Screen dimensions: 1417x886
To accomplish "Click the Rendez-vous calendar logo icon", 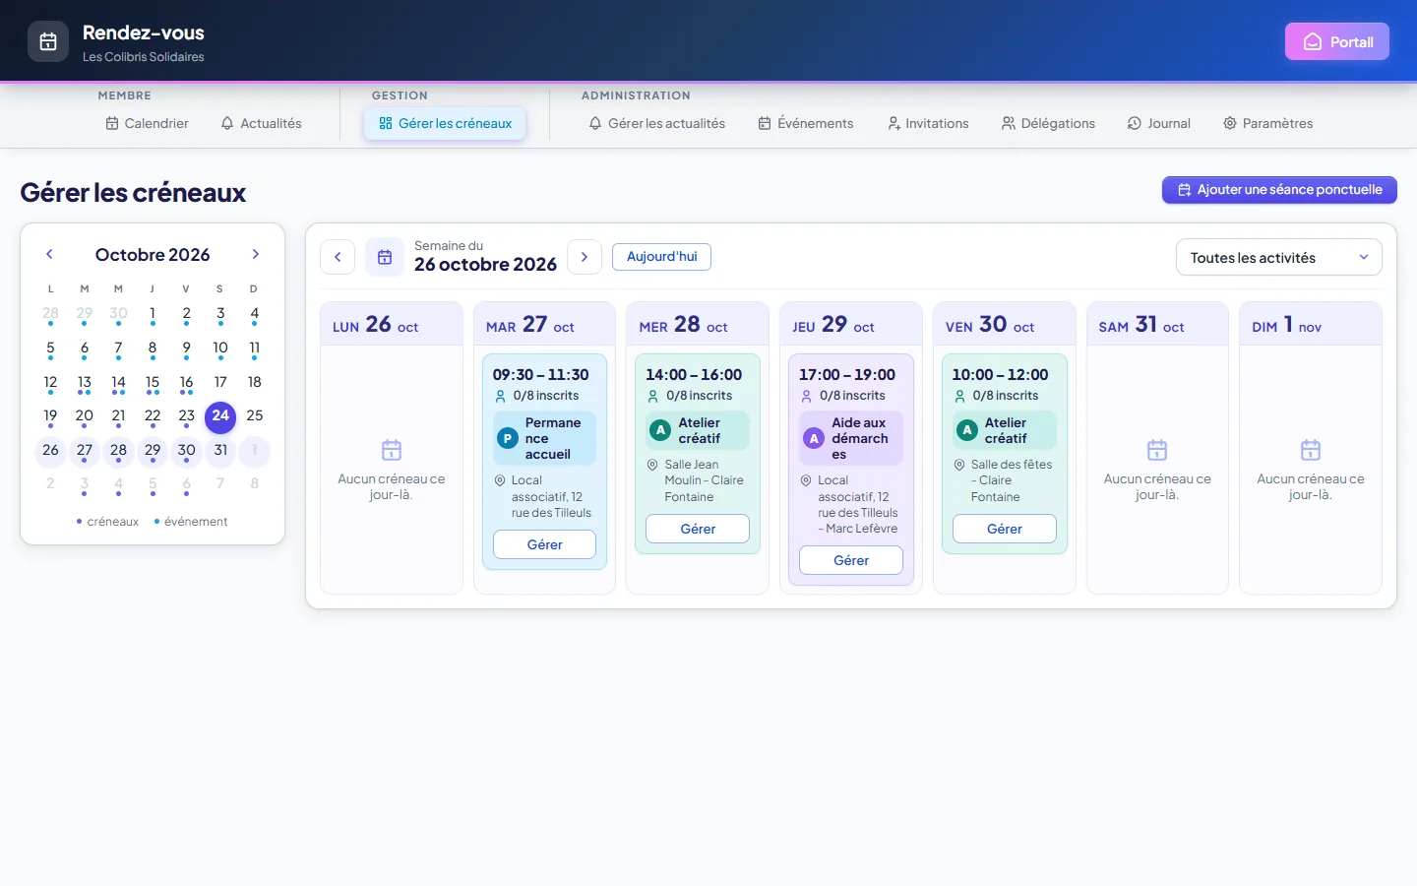I will [x=48, y=41].
